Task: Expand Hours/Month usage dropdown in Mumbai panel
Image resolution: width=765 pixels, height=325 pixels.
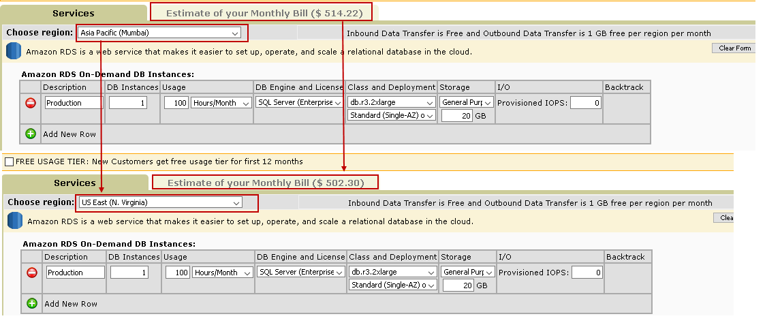Action: pos(221,103)
